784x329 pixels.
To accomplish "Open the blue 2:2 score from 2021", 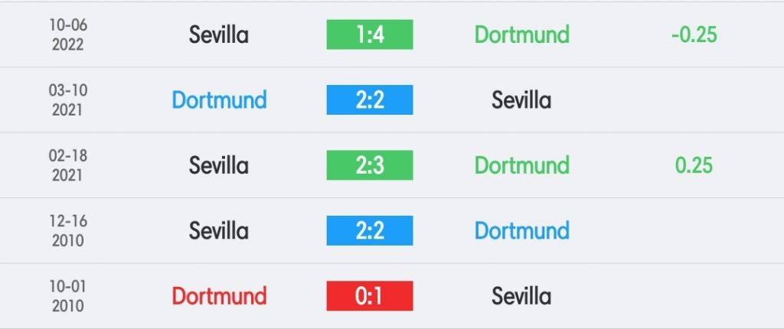I will tap(370, 100).
